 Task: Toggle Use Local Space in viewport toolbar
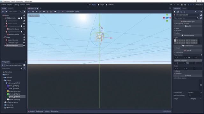pos(55,12)
